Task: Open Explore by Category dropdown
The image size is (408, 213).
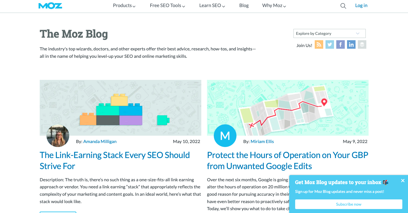Action: click(x=329, y=33)
